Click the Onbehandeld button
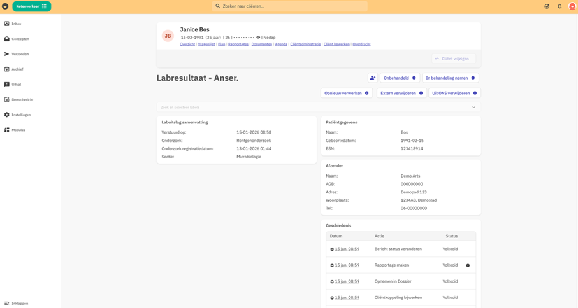Image resolution: width=578 pixels, height=308 pixels. click(x=400, y=78)
